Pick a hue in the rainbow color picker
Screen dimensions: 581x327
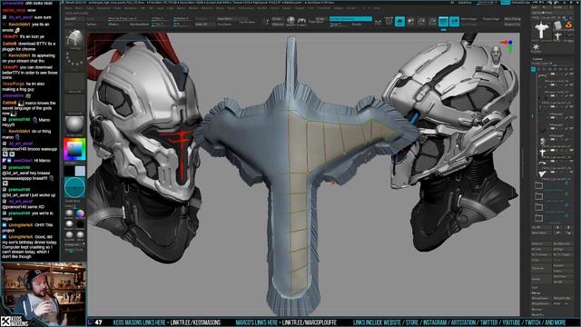click(x=74, y=149)
